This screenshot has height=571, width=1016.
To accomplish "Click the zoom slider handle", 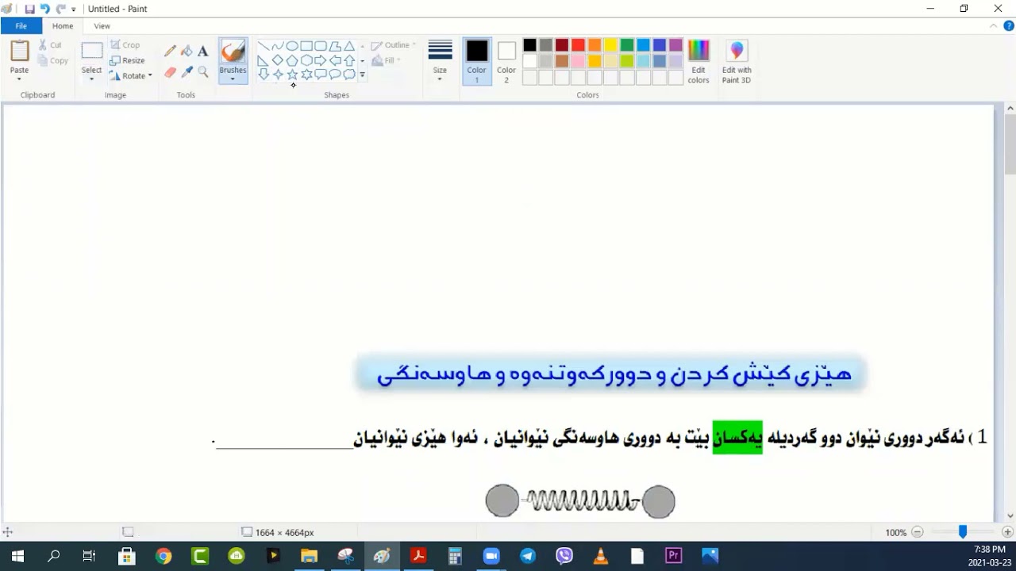I will (963, 532).
